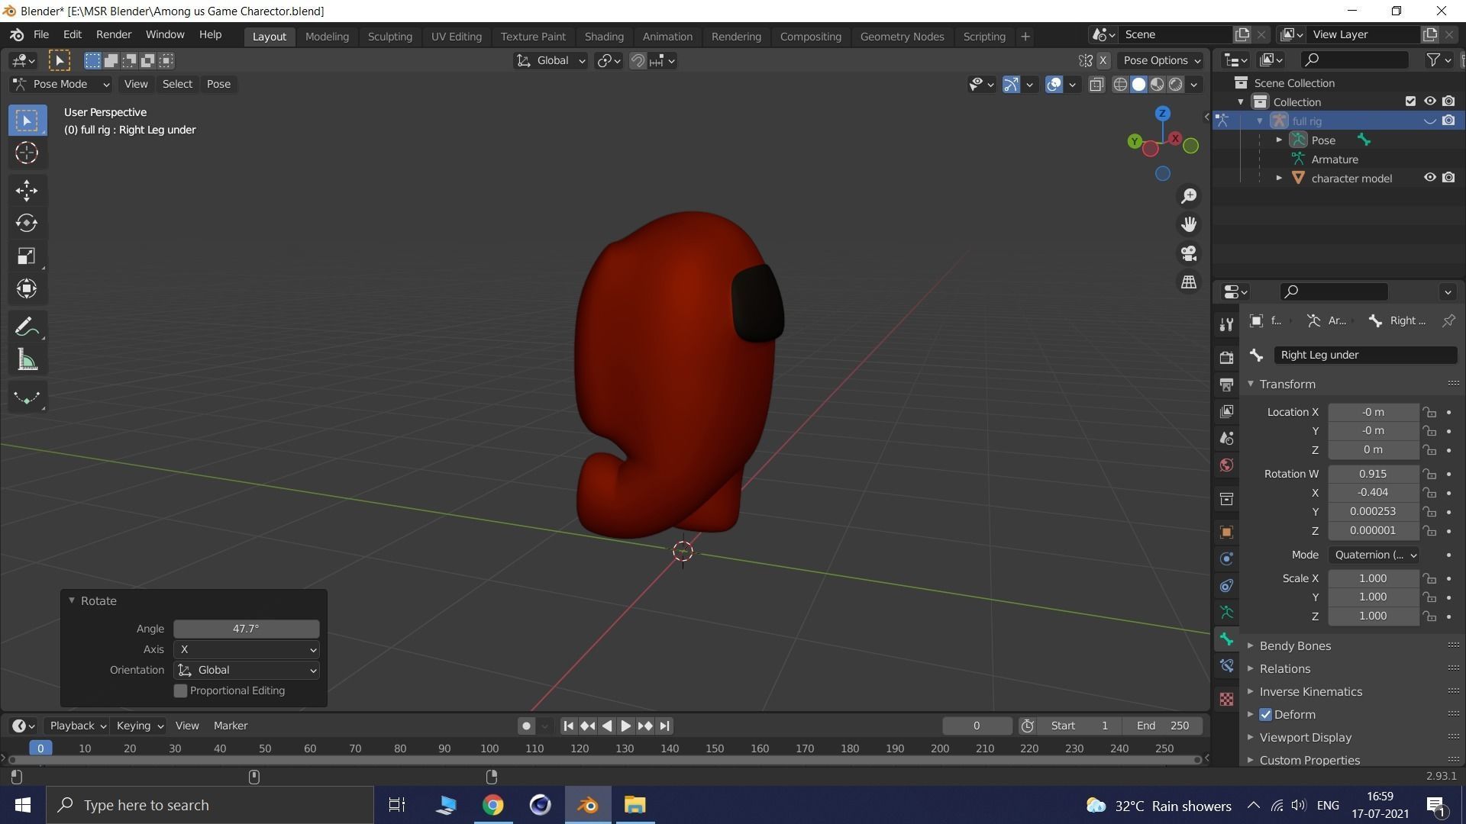Viewport: 1466px width, 824px height.
Task: Switch to the Sculpting workspace tab
Action: 389,37
